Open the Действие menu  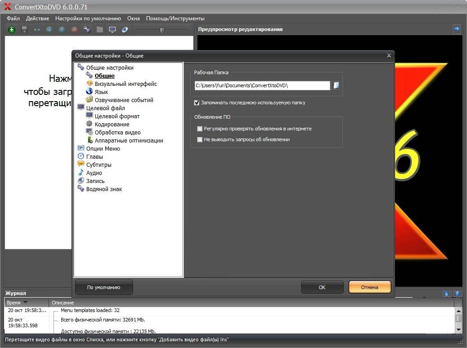37,18
